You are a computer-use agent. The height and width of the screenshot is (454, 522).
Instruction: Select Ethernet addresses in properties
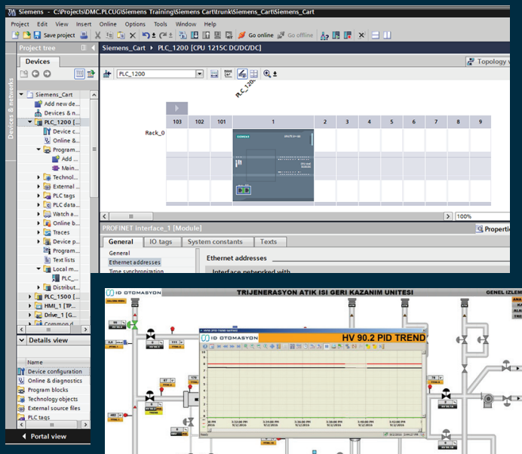[x=134, y=262]
